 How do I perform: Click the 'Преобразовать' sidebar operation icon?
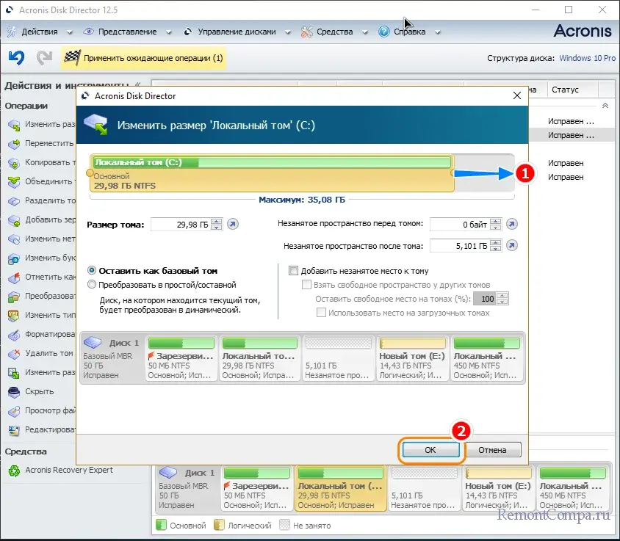coord(14,297)
